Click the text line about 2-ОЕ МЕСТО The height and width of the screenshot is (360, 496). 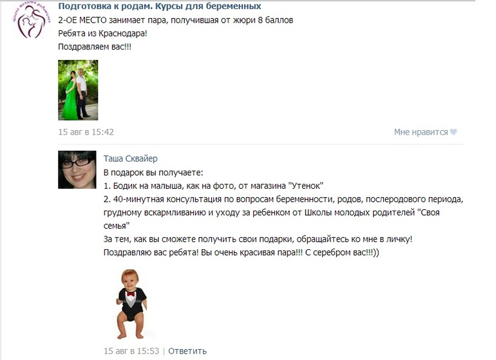click(176, 20)
